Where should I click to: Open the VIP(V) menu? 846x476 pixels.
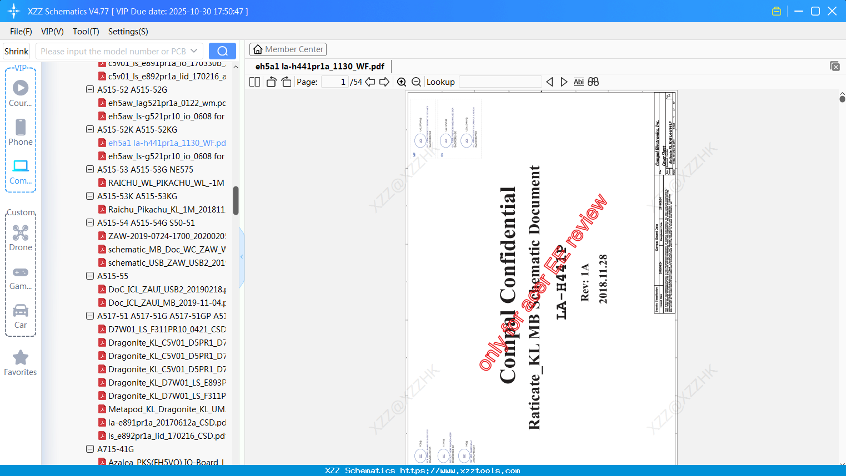[52, 32]
